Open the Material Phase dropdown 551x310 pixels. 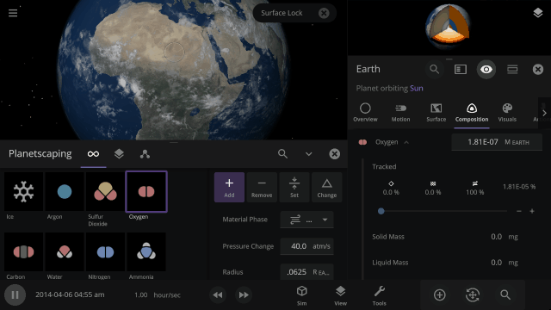click(306, 220)
